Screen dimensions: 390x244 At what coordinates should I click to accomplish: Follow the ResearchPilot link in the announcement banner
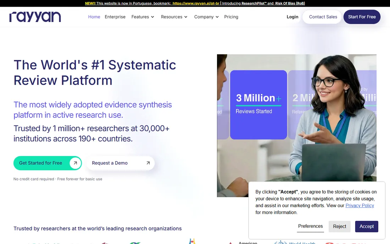click(254, 3)
